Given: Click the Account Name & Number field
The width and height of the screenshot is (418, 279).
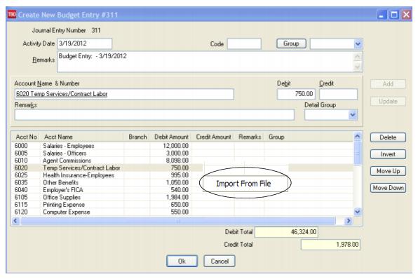Looking at the screenshot, I should coord(124,94).
